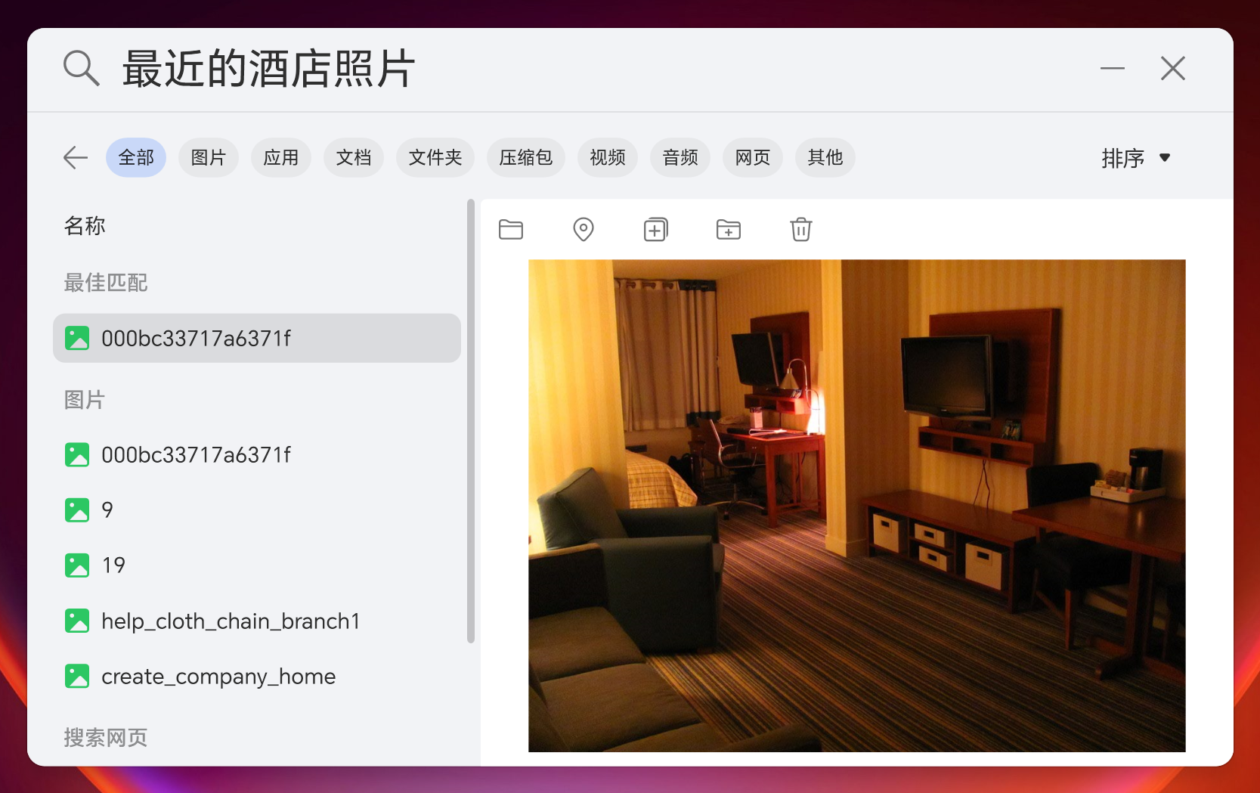This screenshot has width=1260, height=793.
Task: Click image icon of best match result
Action: 77,338
